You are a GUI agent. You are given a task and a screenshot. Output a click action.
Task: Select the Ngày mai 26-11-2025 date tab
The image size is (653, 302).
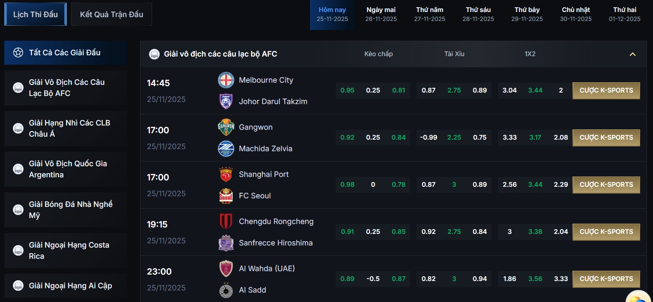(x=381, y=14)
